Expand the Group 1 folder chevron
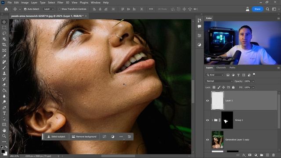Image resolution: width=281 pixels, height=158 pixels. pos(213,120)
